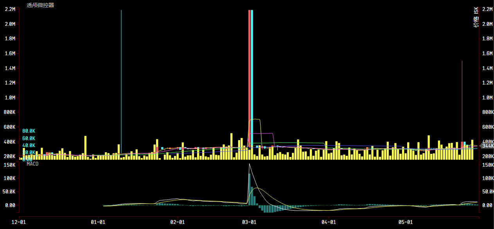Click the 透频微控器 chart title
Viewport: 494px width, 229px height.
pos(40,5)
